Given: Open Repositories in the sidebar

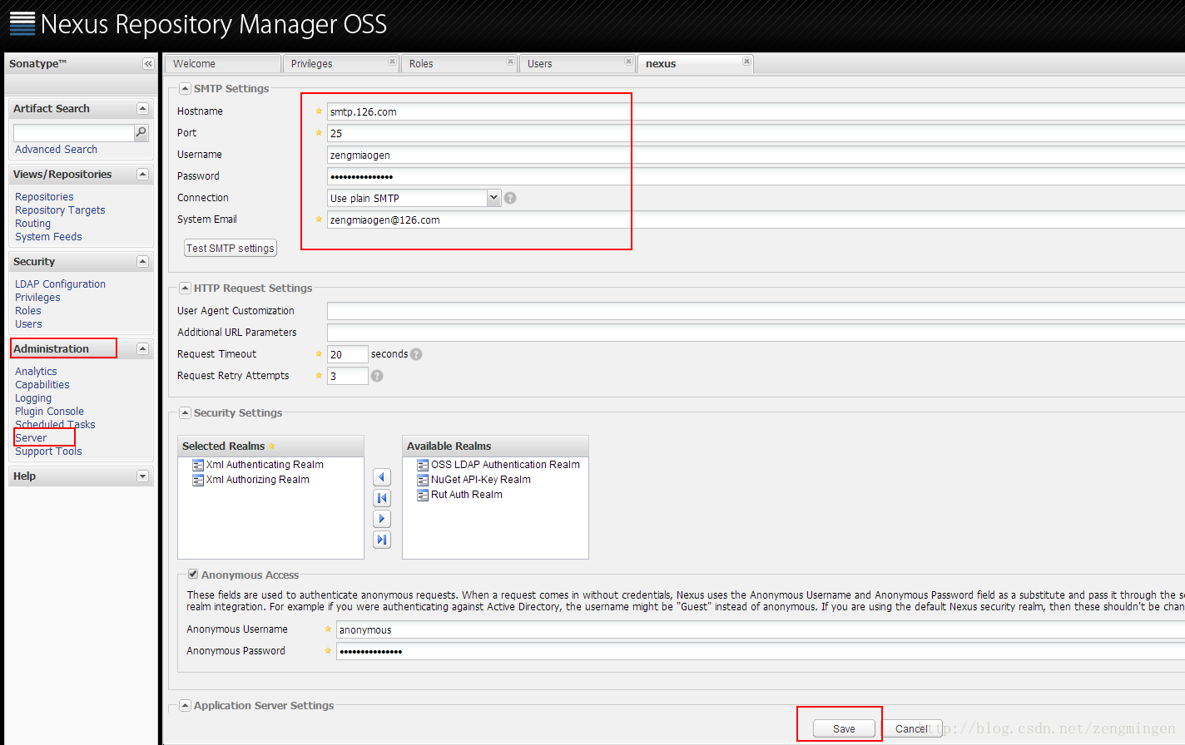Looking at the screenshot, I should (44, 197).
